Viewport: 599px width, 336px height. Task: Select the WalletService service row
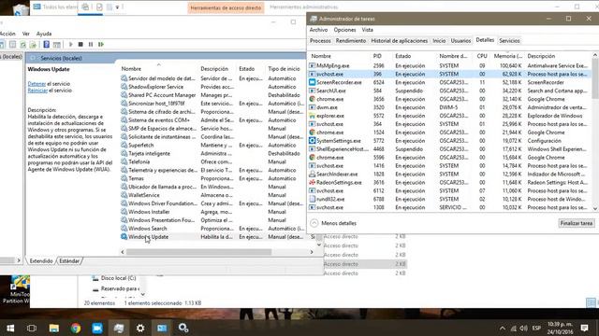click(x=213, y=195)
